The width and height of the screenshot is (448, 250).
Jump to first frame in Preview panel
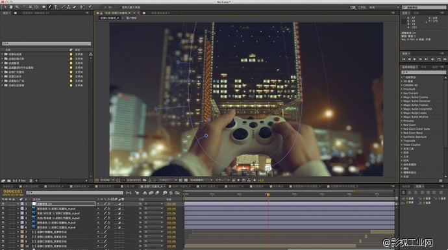(x=404, y=59)
